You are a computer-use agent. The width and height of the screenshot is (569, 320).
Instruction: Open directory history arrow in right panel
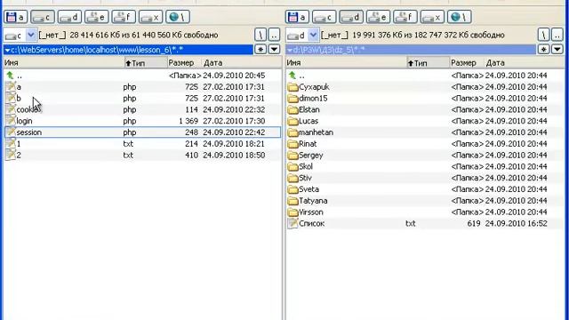pyautogui.click(x=557, y=50)
